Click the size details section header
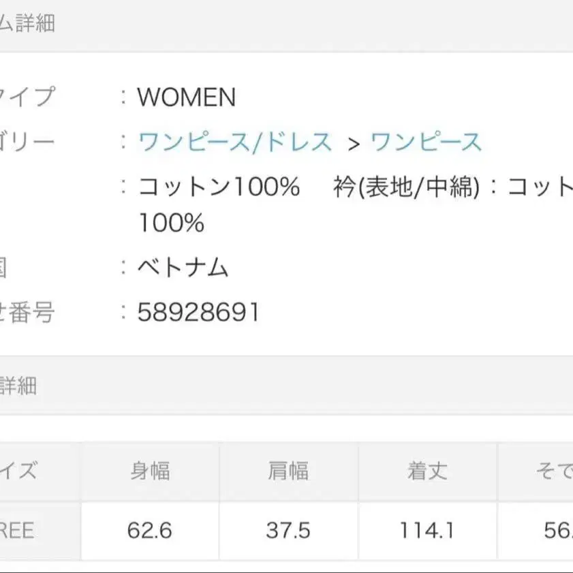The width and height of the screenshot is (573, 573). click(19, 386)
